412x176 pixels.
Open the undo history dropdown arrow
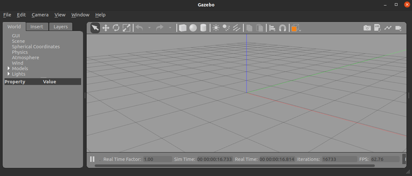(149, 28)
